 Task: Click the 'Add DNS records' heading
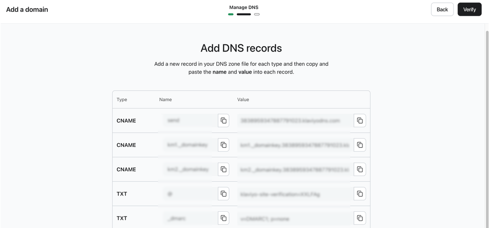click(241, 48)
